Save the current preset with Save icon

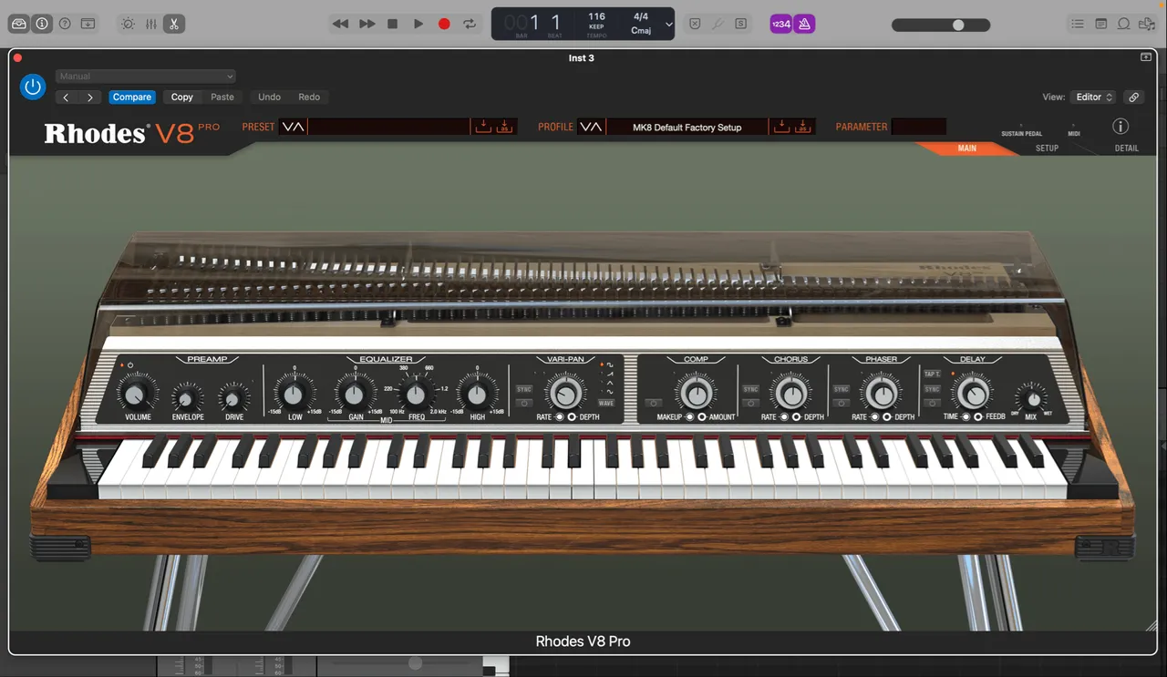coord(483,127)
